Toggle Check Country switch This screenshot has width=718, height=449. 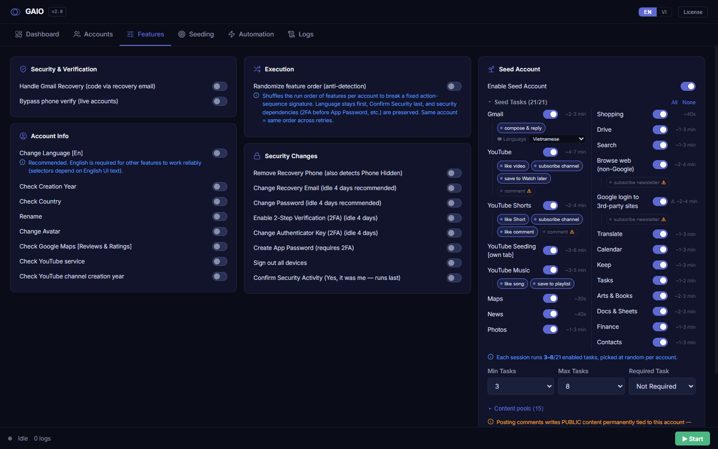click(220, 202)
